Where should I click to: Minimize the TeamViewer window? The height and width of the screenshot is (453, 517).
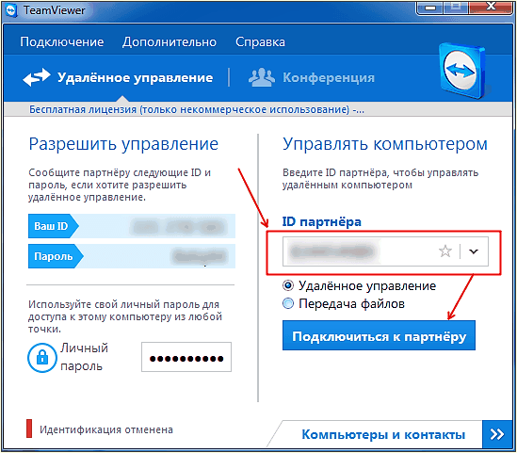(x=430, y=8)
